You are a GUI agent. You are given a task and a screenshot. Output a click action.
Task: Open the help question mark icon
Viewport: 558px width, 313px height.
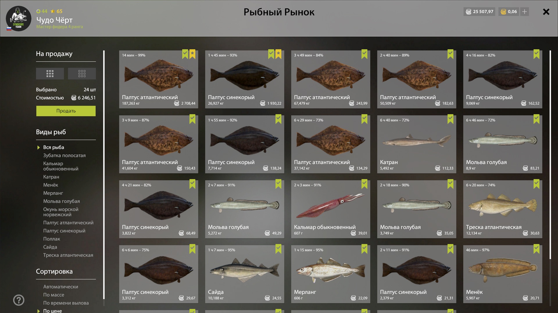click(x=19, y=300)
